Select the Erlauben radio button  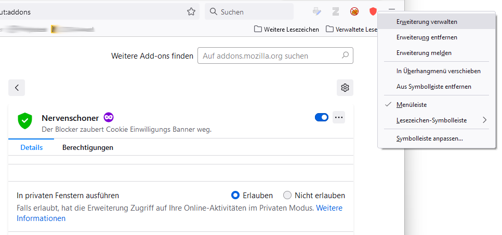click(x=235, y=195)
